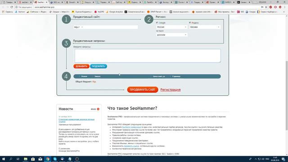Open the русском language dropdown
Image resolution: width=288 pixels, height=162 pixels.
tap(172, 35)
